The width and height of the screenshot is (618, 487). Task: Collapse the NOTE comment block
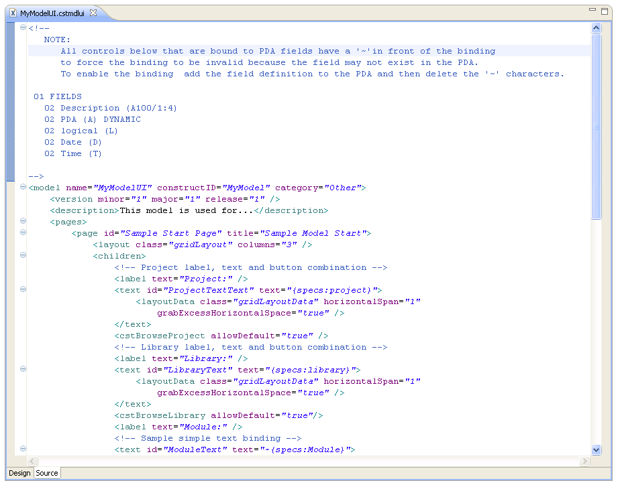[x=23, y=28]
